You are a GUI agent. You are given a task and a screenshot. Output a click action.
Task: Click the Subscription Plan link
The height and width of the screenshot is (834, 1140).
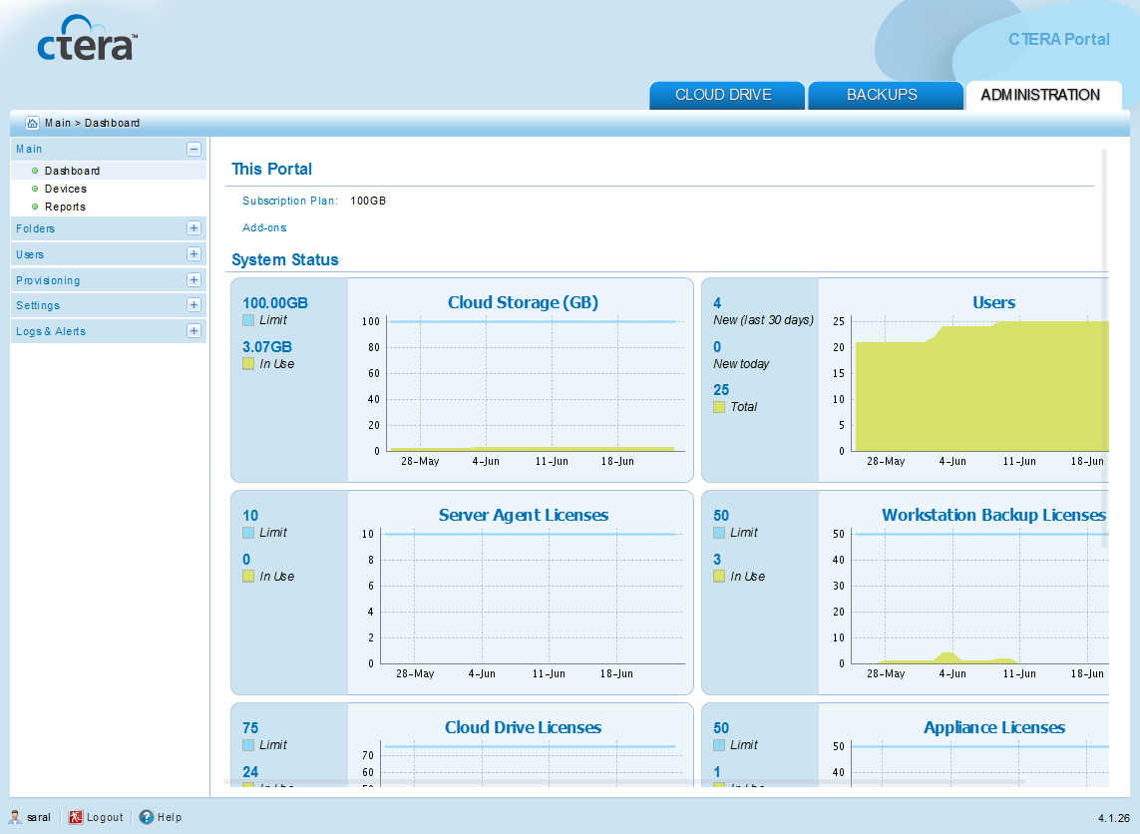pyautogui.click(x=290, y=201)
